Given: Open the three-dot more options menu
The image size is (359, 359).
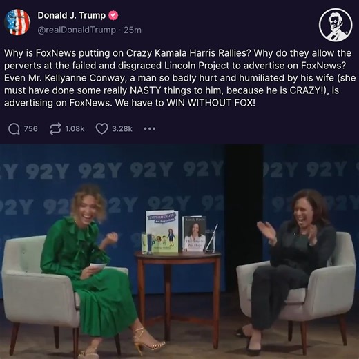Looking at the screenshot, I should 150,129.
